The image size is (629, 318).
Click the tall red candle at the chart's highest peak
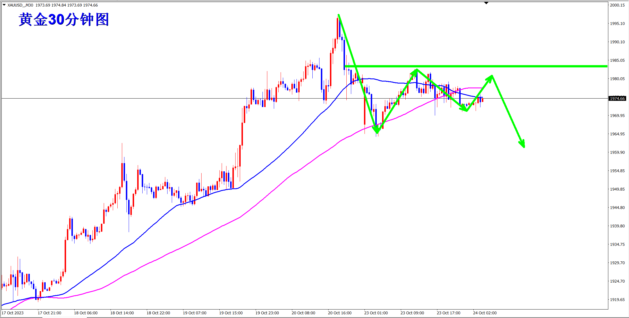click(x=338, y=28)
